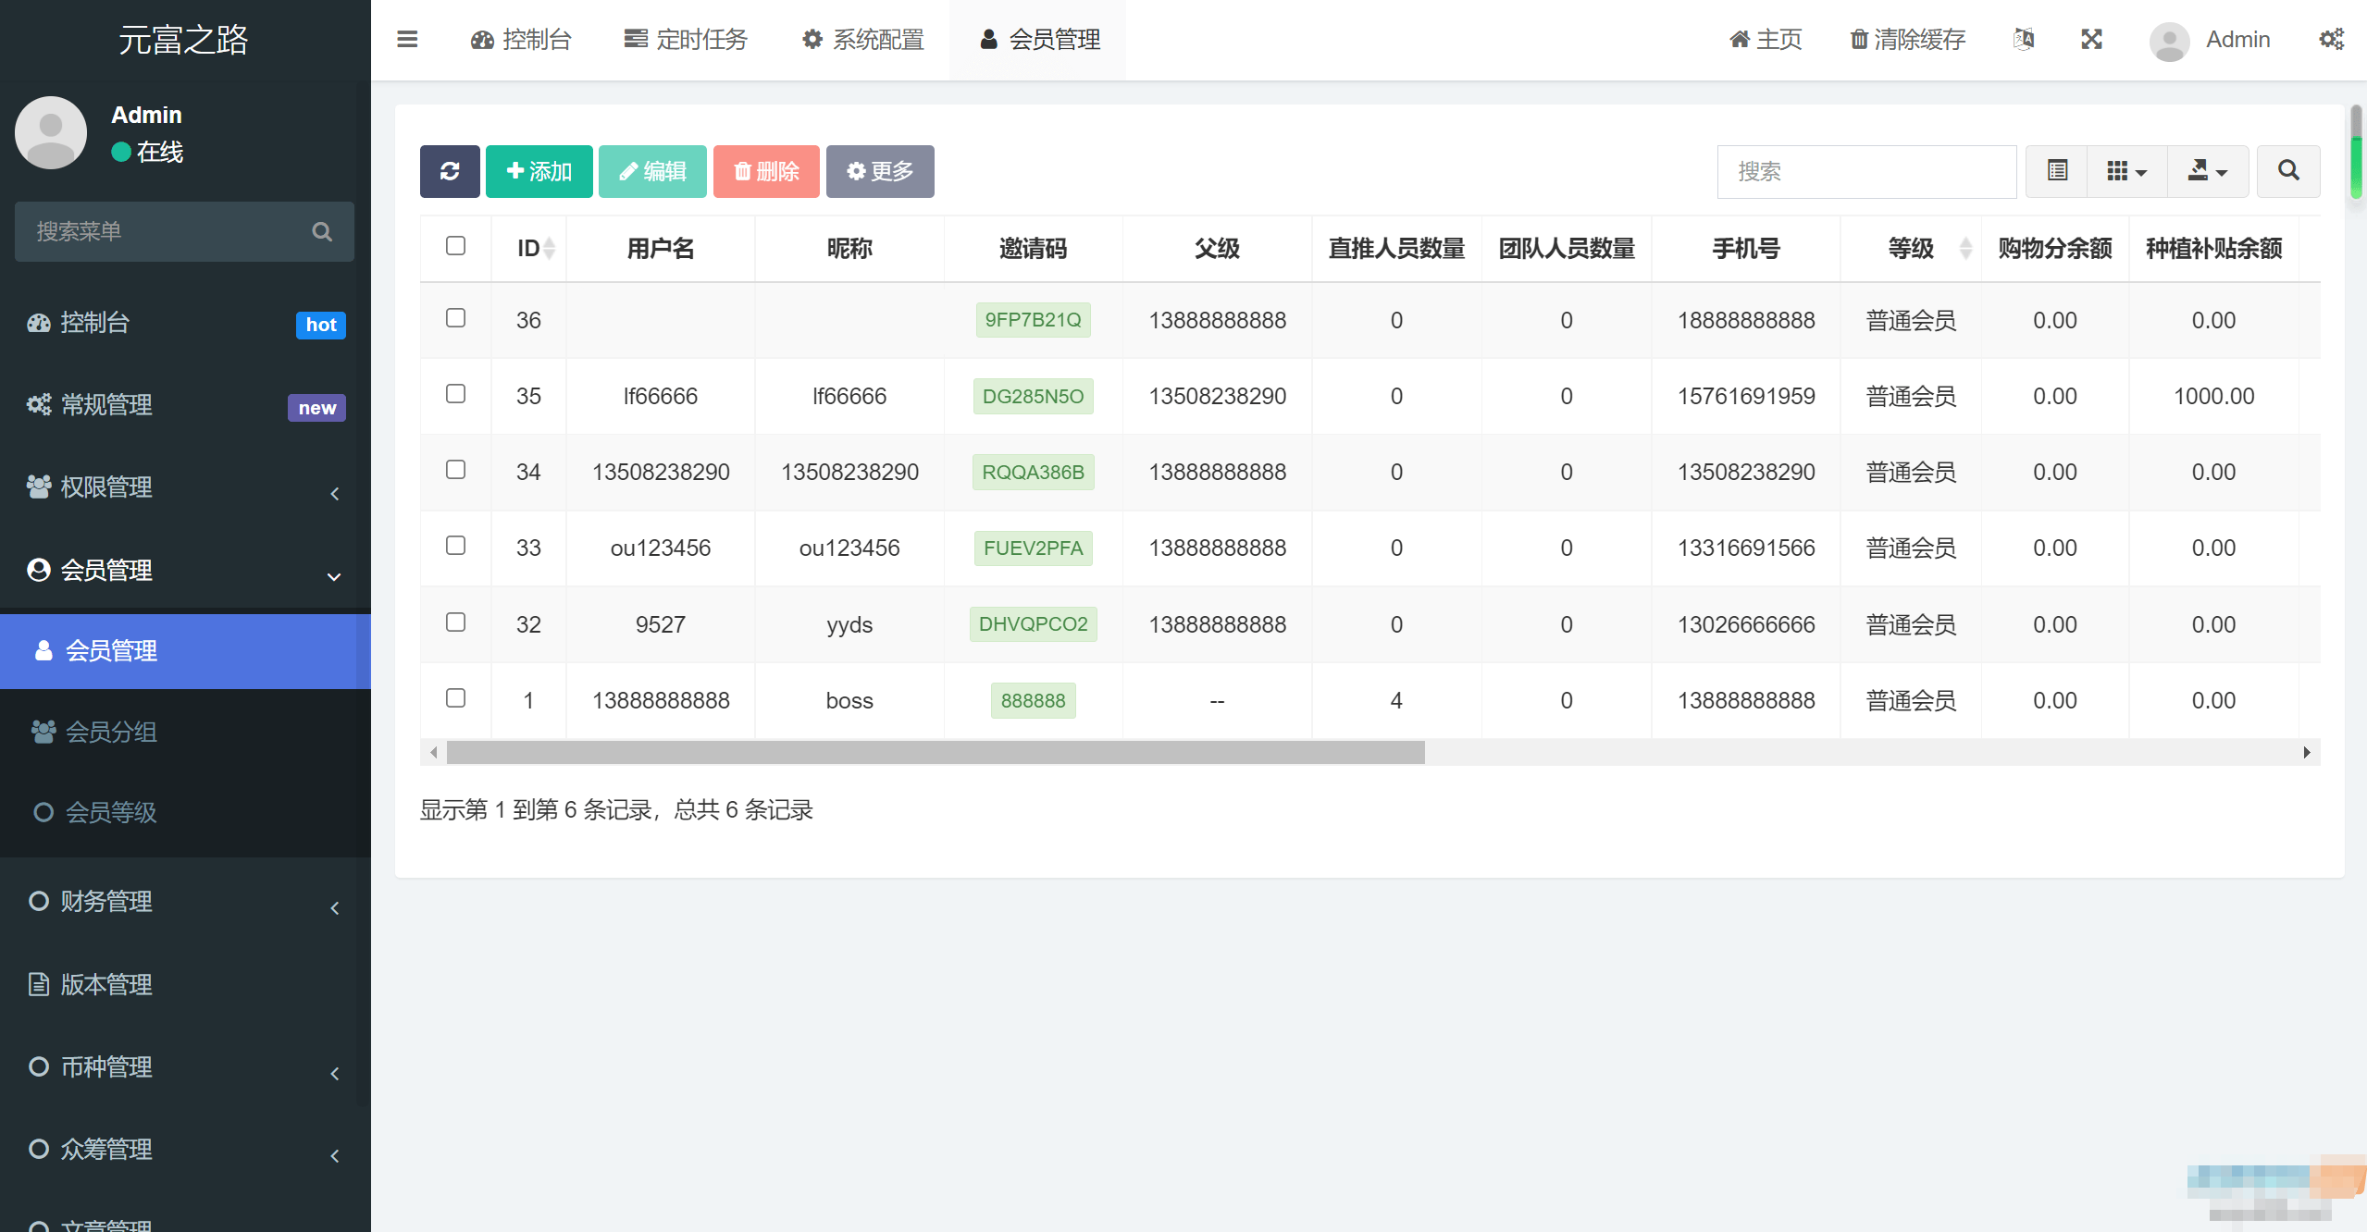
Task: Click the sidebar Admin profile avatar
Action: coord(51,132)
